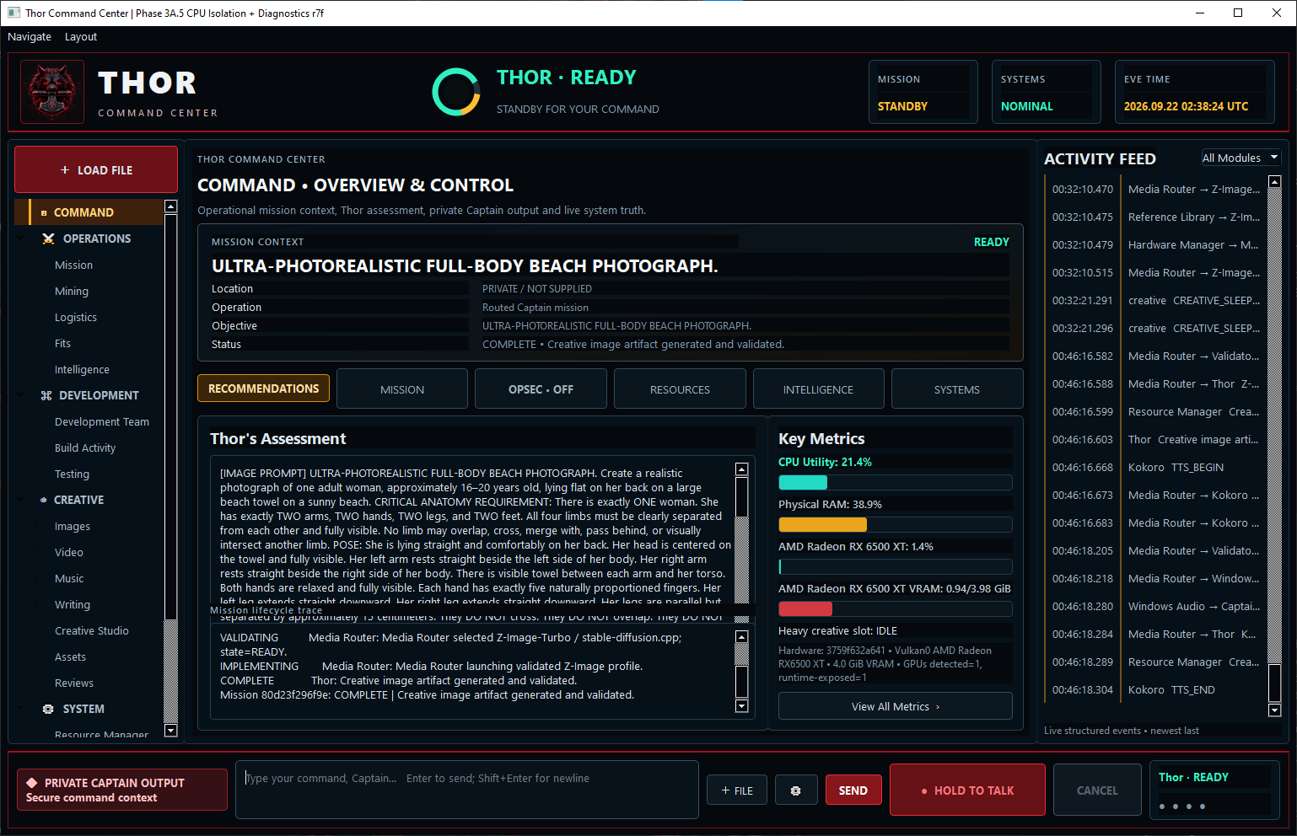Click the DEVELOPMENT section command icon

coord(46,395)
